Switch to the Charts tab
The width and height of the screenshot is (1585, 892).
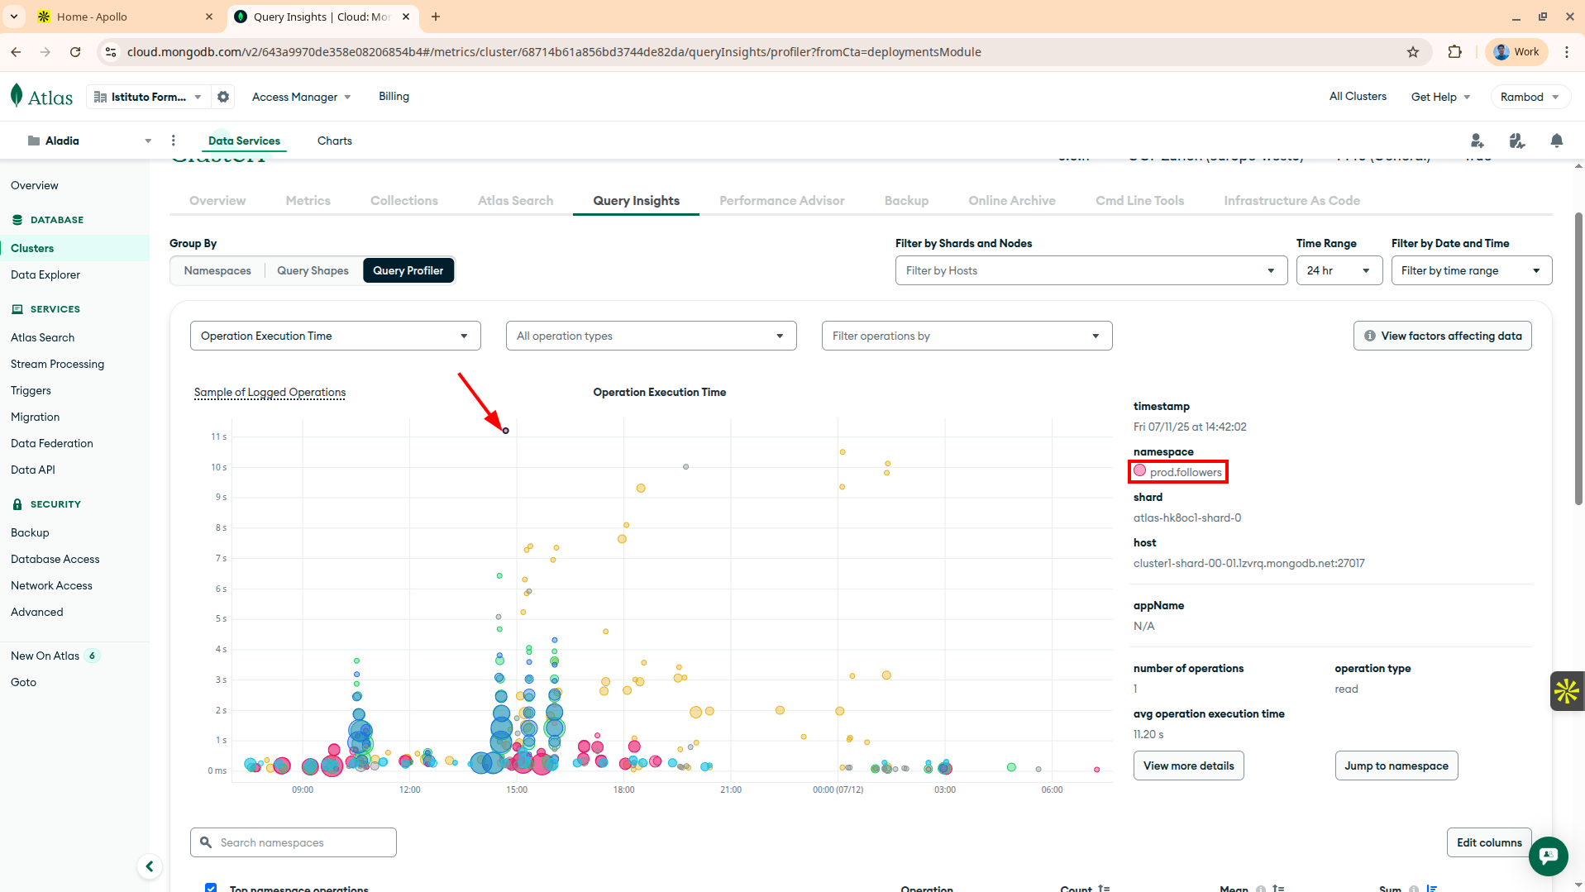tap(334, 141)
